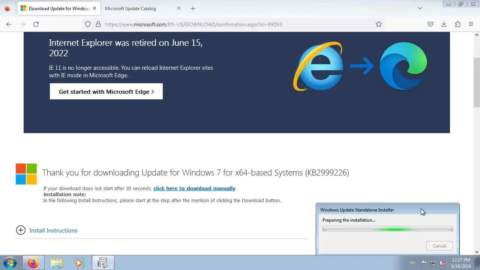
Task: Open the shield tracking protection icon
Action: tap(88, 24)
